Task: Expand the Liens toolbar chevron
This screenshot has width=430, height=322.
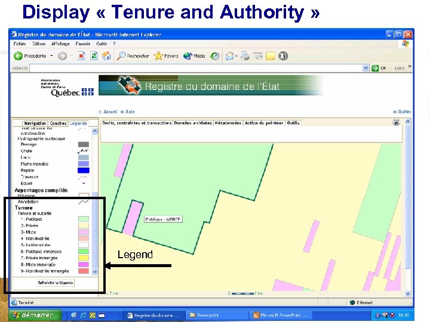Action: pos(410,66)
